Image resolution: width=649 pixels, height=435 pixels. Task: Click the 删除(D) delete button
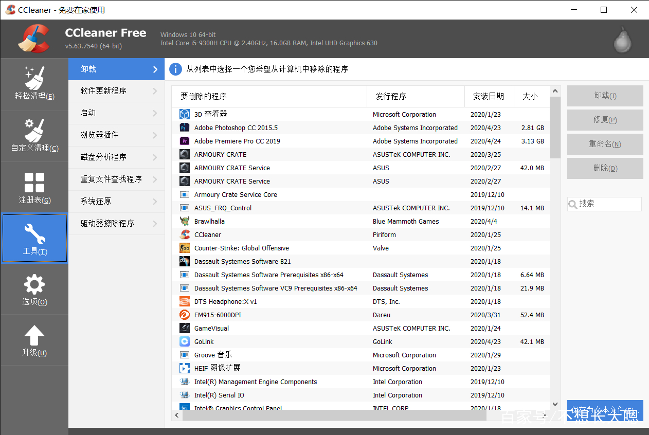click(x=605, y=169)
